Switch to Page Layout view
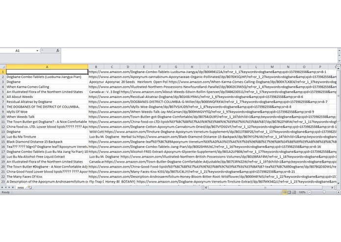The width and height of the screenshot is (341, 242). (x=289, y=193)
